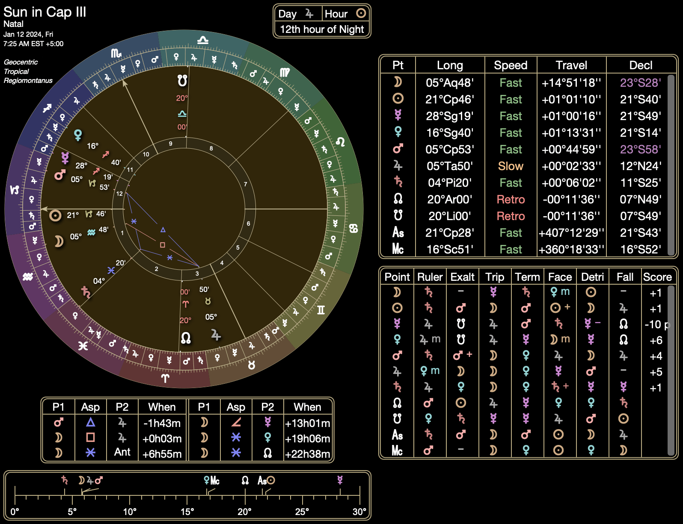Click the Moon glyph in the chart wheel
This screenshot has height=524, width=683.
coord(59,241)
